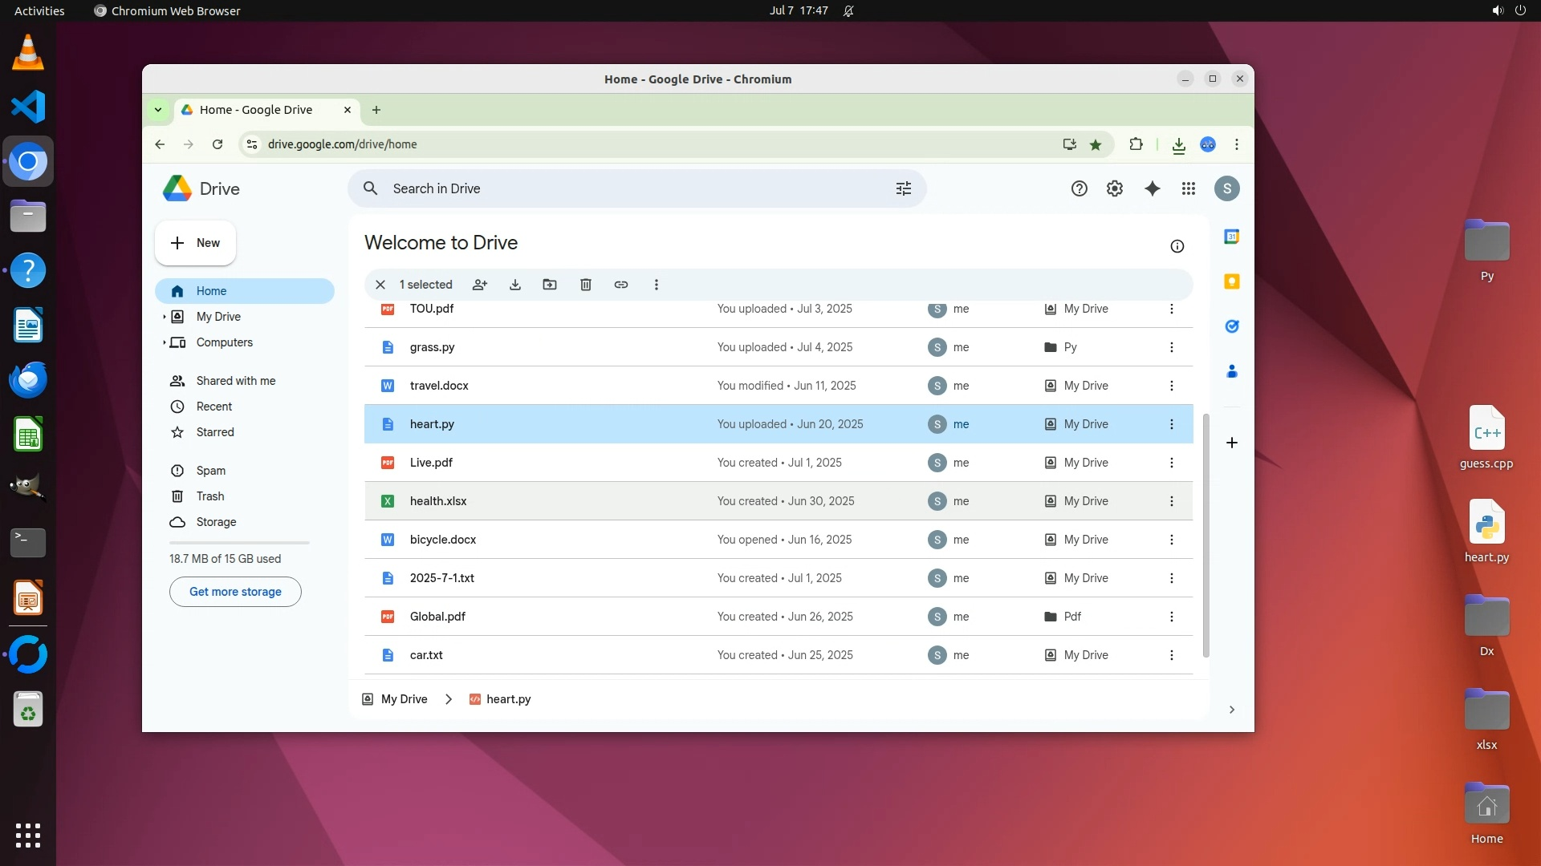Image resolution: width=1541 pixels, height=866 pixels.
Task: Click the trash icon in selection toolbar
Action: pyautogui.click(x=586, y=285)
